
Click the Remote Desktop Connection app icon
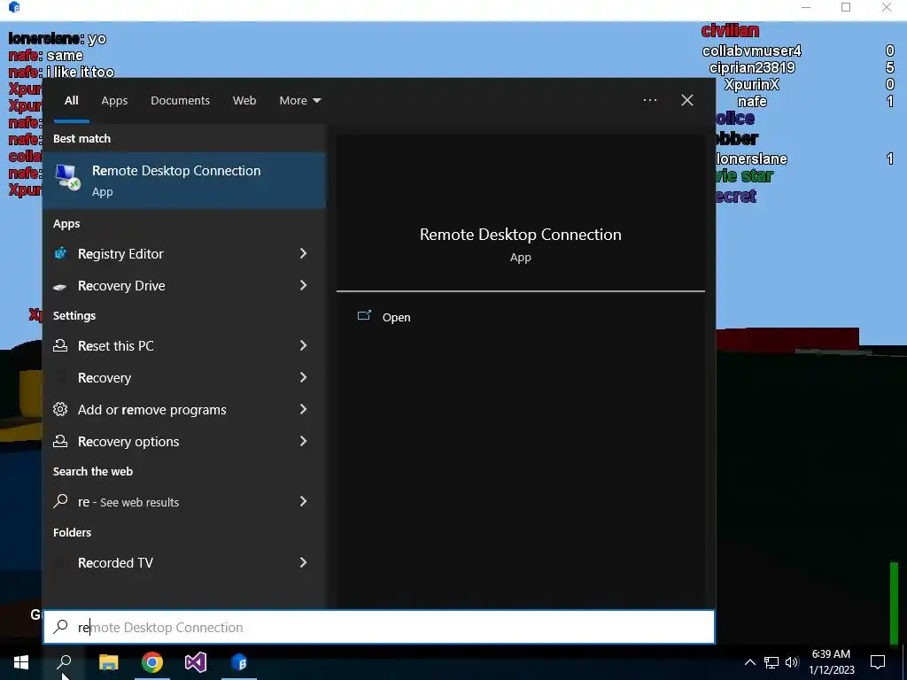[x=67, y=177]
